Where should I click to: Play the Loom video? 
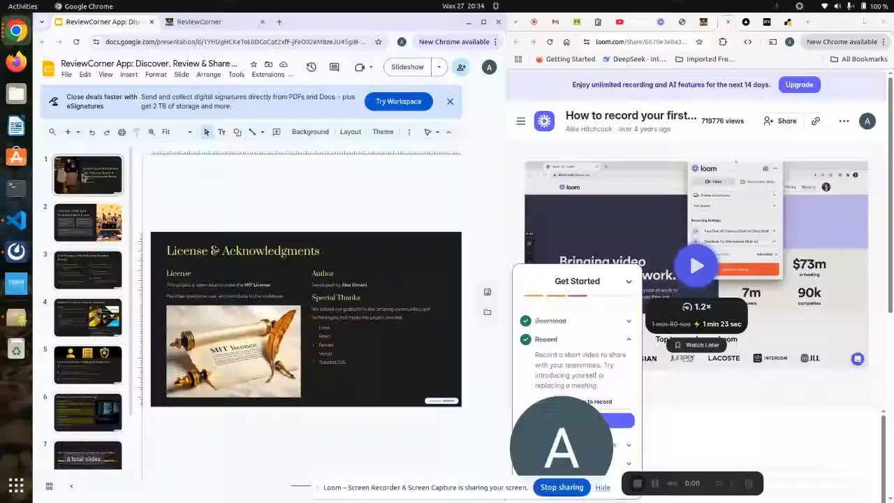click(x=696, y=265)
